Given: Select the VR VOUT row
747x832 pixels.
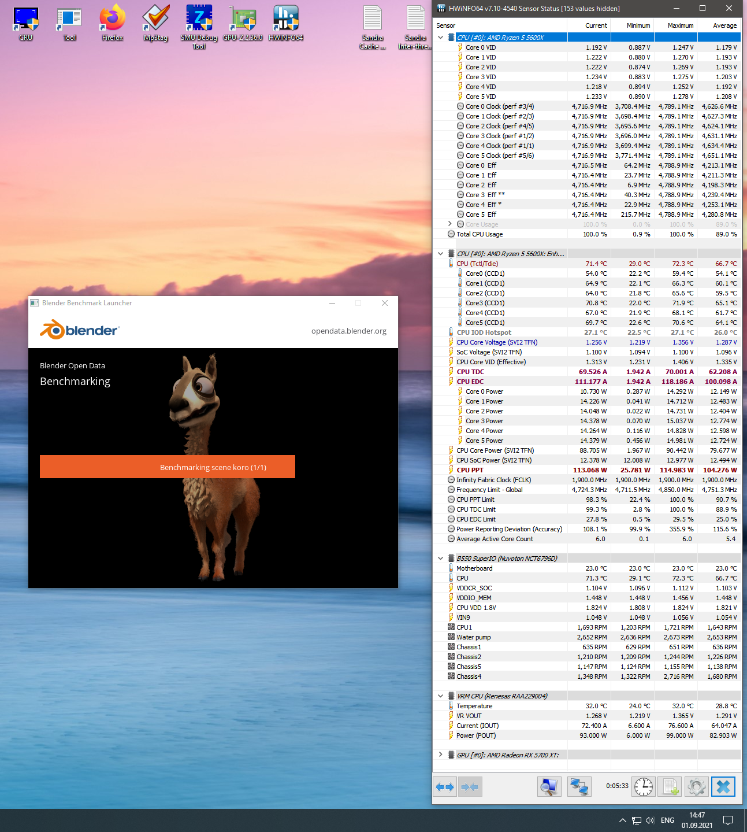Looking at the screenshot, I should coord(587,716).
